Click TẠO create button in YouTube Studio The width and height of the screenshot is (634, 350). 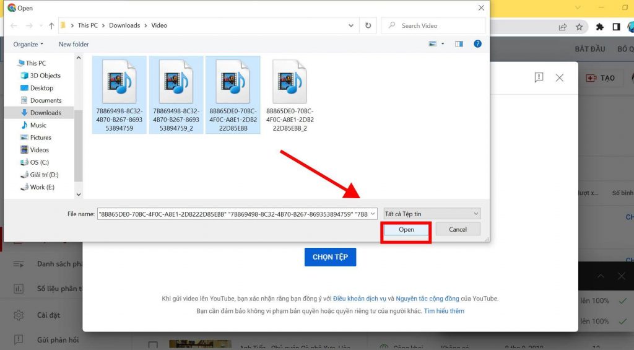601,77
